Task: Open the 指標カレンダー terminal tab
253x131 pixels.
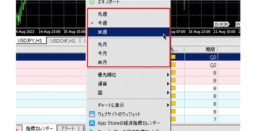Action: coord(39,128)
